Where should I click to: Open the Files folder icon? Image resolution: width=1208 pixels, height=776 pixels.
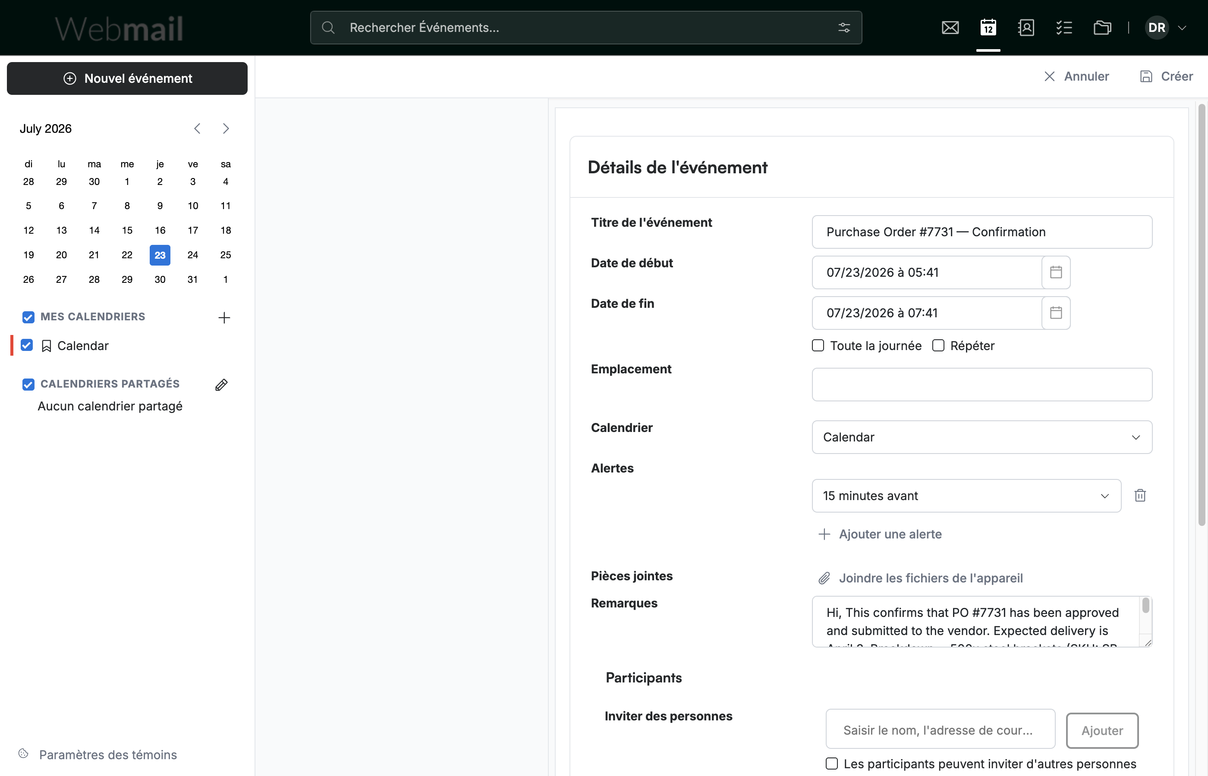[x=1102, y=27]
